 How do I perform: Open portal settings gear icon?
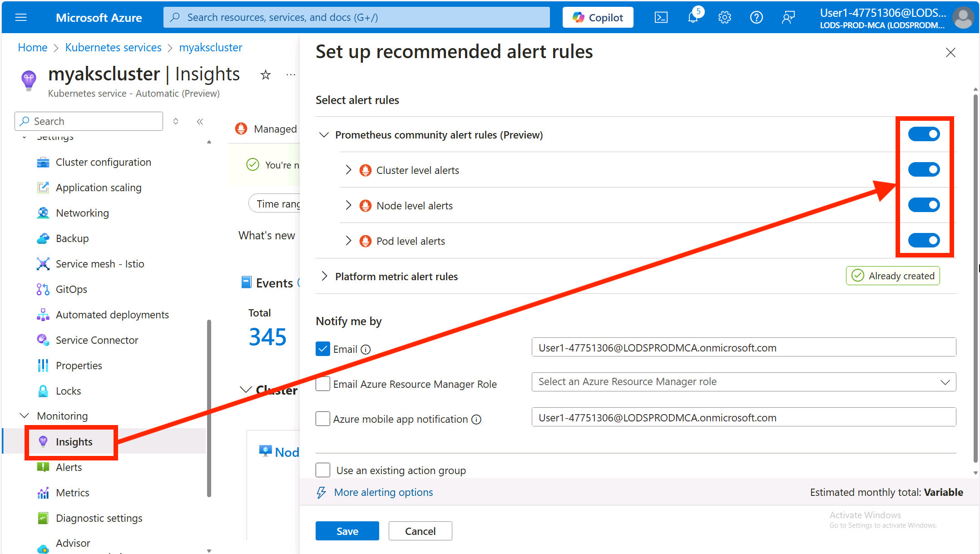[x=724, y=17]
